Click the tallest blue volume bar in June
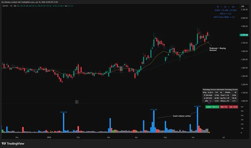This screenshot has width=251, height=148. coord(197,120)
